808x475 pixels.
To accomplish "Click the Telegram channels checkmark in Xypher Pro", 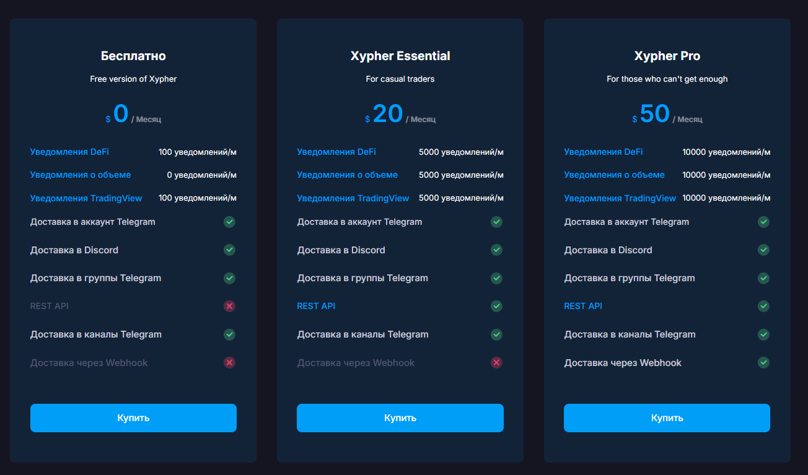I will point(764,334).
